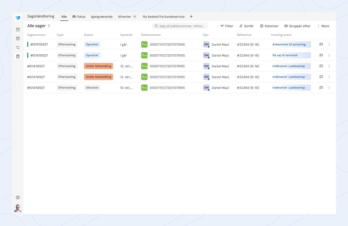The image size is (348, 226).
Task: Open Gruppér efter dropdown
Action: (297, 26)
